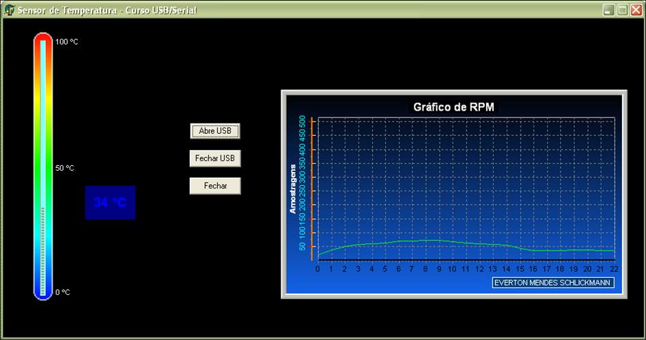646x340 pixels.
Task: Click the Fechar button
Action: [x=215, y=186]
